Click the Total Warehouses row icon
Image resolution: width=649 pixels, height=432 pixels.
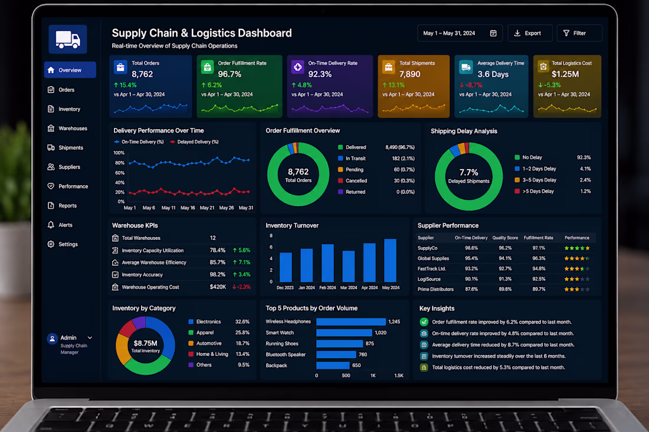click(x=116, y=238)
